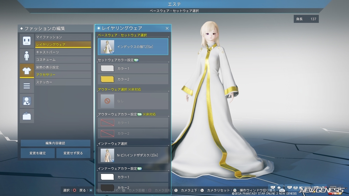The width and height of the screenshot is (349, 196).
Task: Open the three-lines list category icon
Action: coord(27,86)
